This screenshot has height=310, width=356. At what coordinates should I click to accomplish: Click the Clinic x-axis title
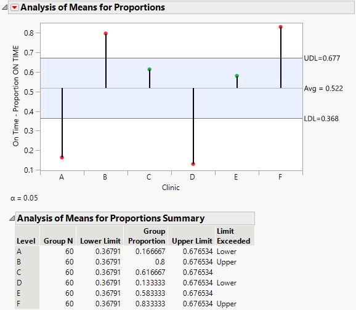coord(171,188)
